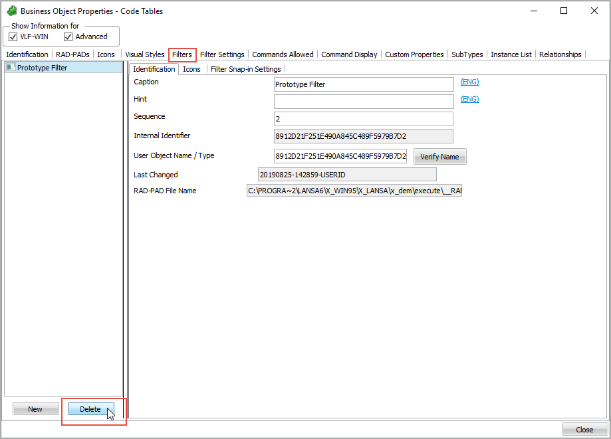This screenshot has height=439, width=611.
Task: Click the 'RAD-PAD File Name' label
Action: click(x=165, y=191)
